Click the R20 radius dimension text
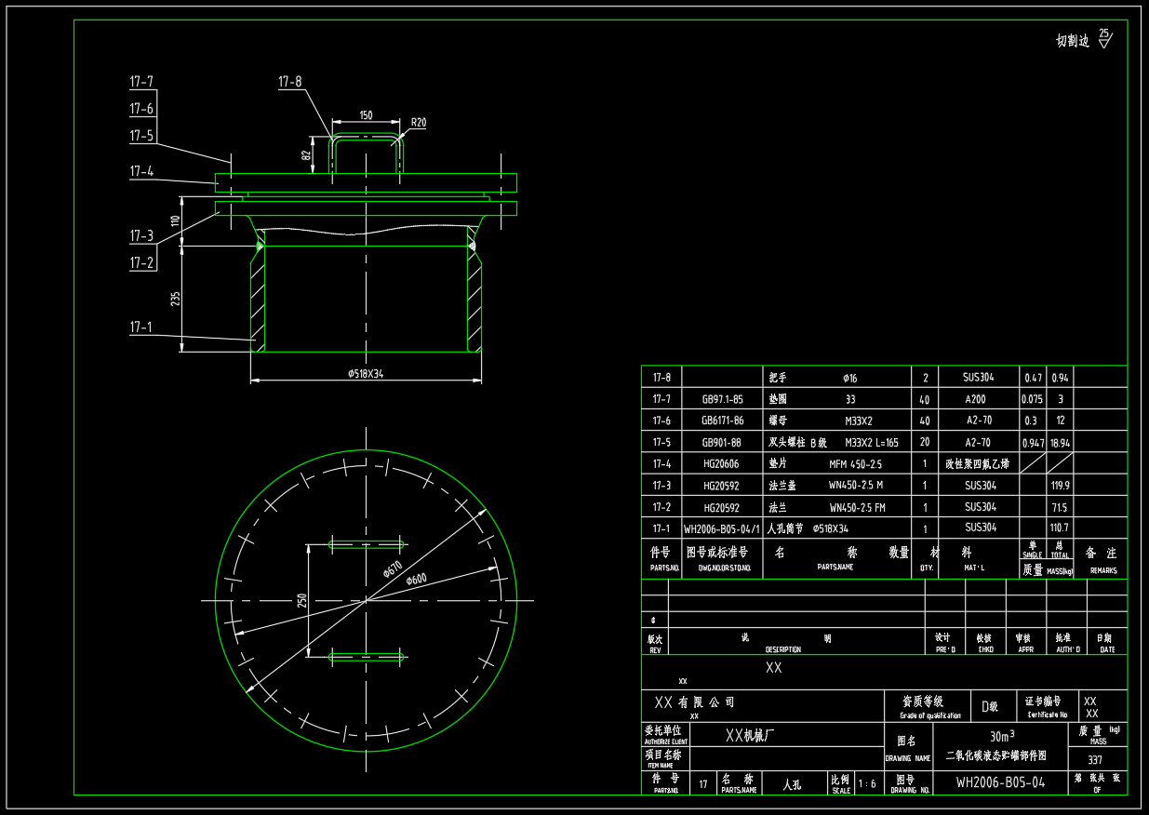This screenshot has width=1149, height=815. pyautogui.click(x=419, y=122)
